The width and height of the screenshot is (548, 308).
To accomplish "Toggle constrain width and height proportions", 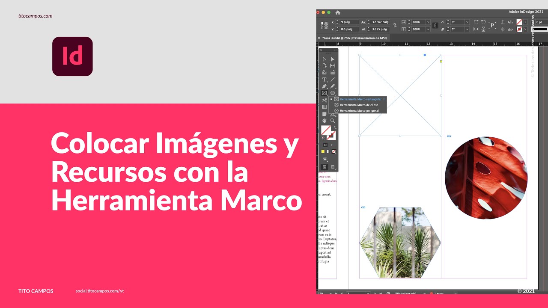I will tap(395, 25).
